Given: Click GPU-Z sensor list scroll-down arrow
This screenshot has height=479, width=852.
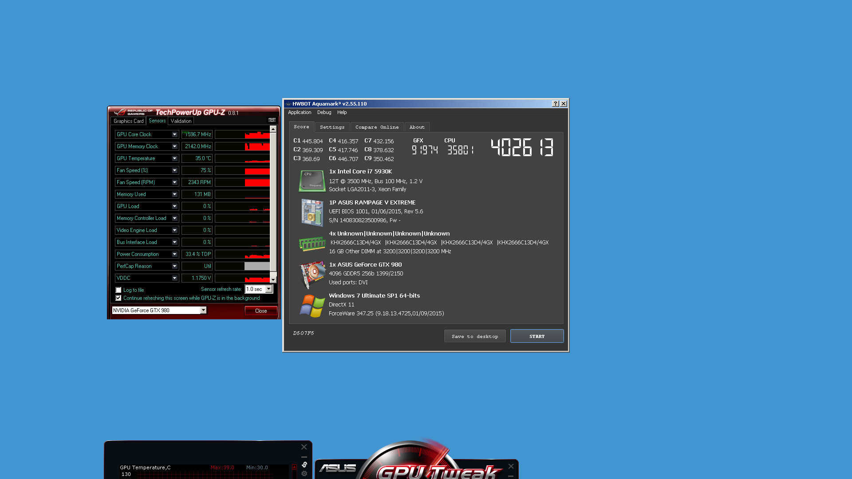Looking at the screenshot, I should point(273,280).
